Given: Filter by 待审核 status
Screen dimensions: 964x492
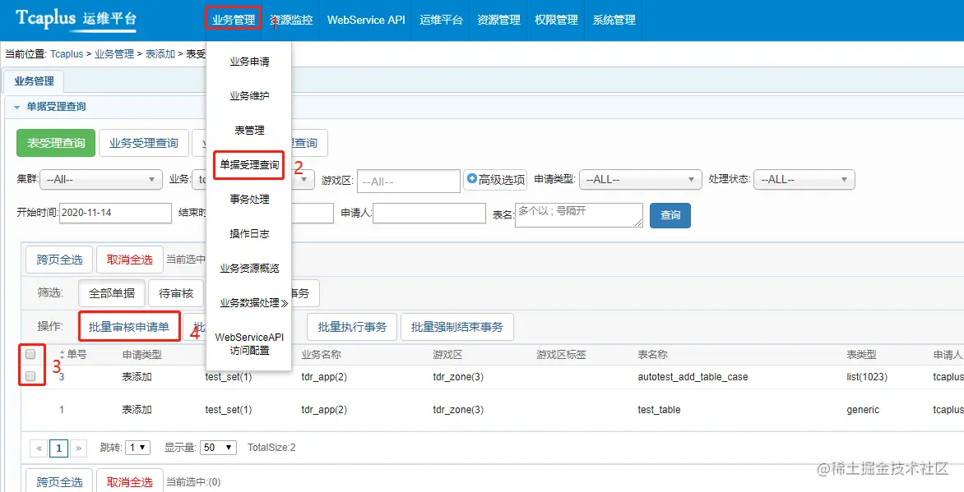Looking at the screenshot, I should [176, 293].
